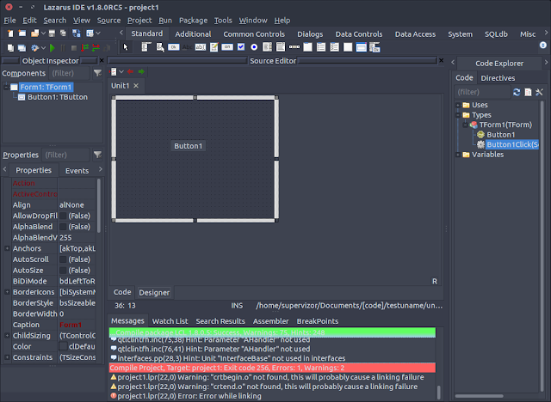Open the Watch List tab
The height and width of the screenshot is (402, 551).
(x=170, y=321)
